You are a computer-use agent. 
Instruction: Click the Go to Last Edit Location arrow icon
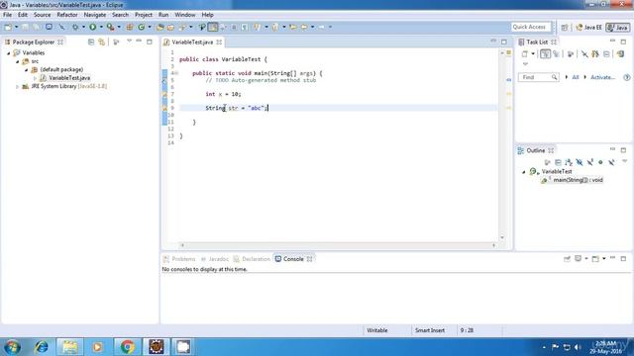[293, 27]
